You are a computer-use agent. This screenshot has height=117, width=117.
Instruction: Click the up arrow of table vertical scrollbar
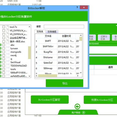pyautogui.click(x=81, y=35)
